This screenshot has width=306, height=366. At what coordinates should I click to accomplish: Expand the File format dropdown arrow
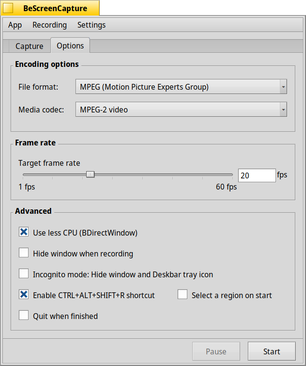pos(283,87)
